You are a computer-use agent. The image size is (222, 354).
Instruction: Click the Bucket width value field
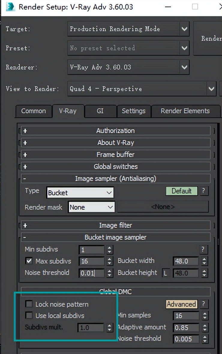pyautogui.click(x=186, y=261)
